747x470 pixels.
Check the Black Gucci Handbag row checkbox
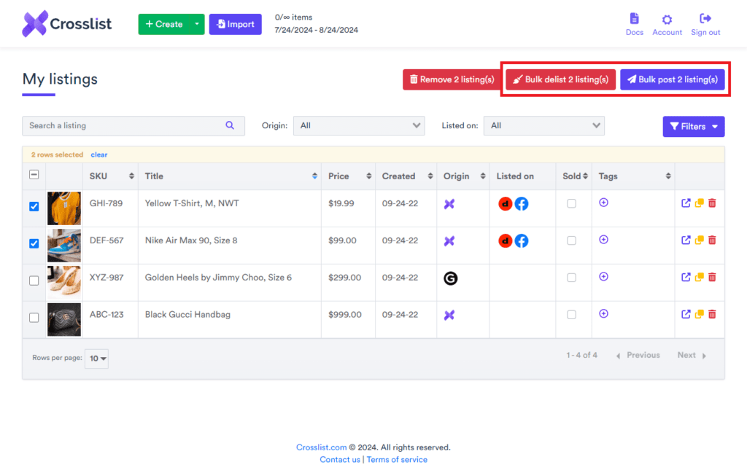[34, 316]
